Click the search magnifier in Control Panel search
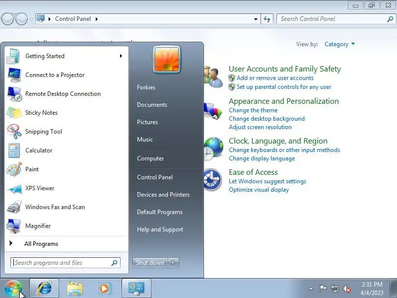This screenshot has height=298, width=397. tap(390, 19)
